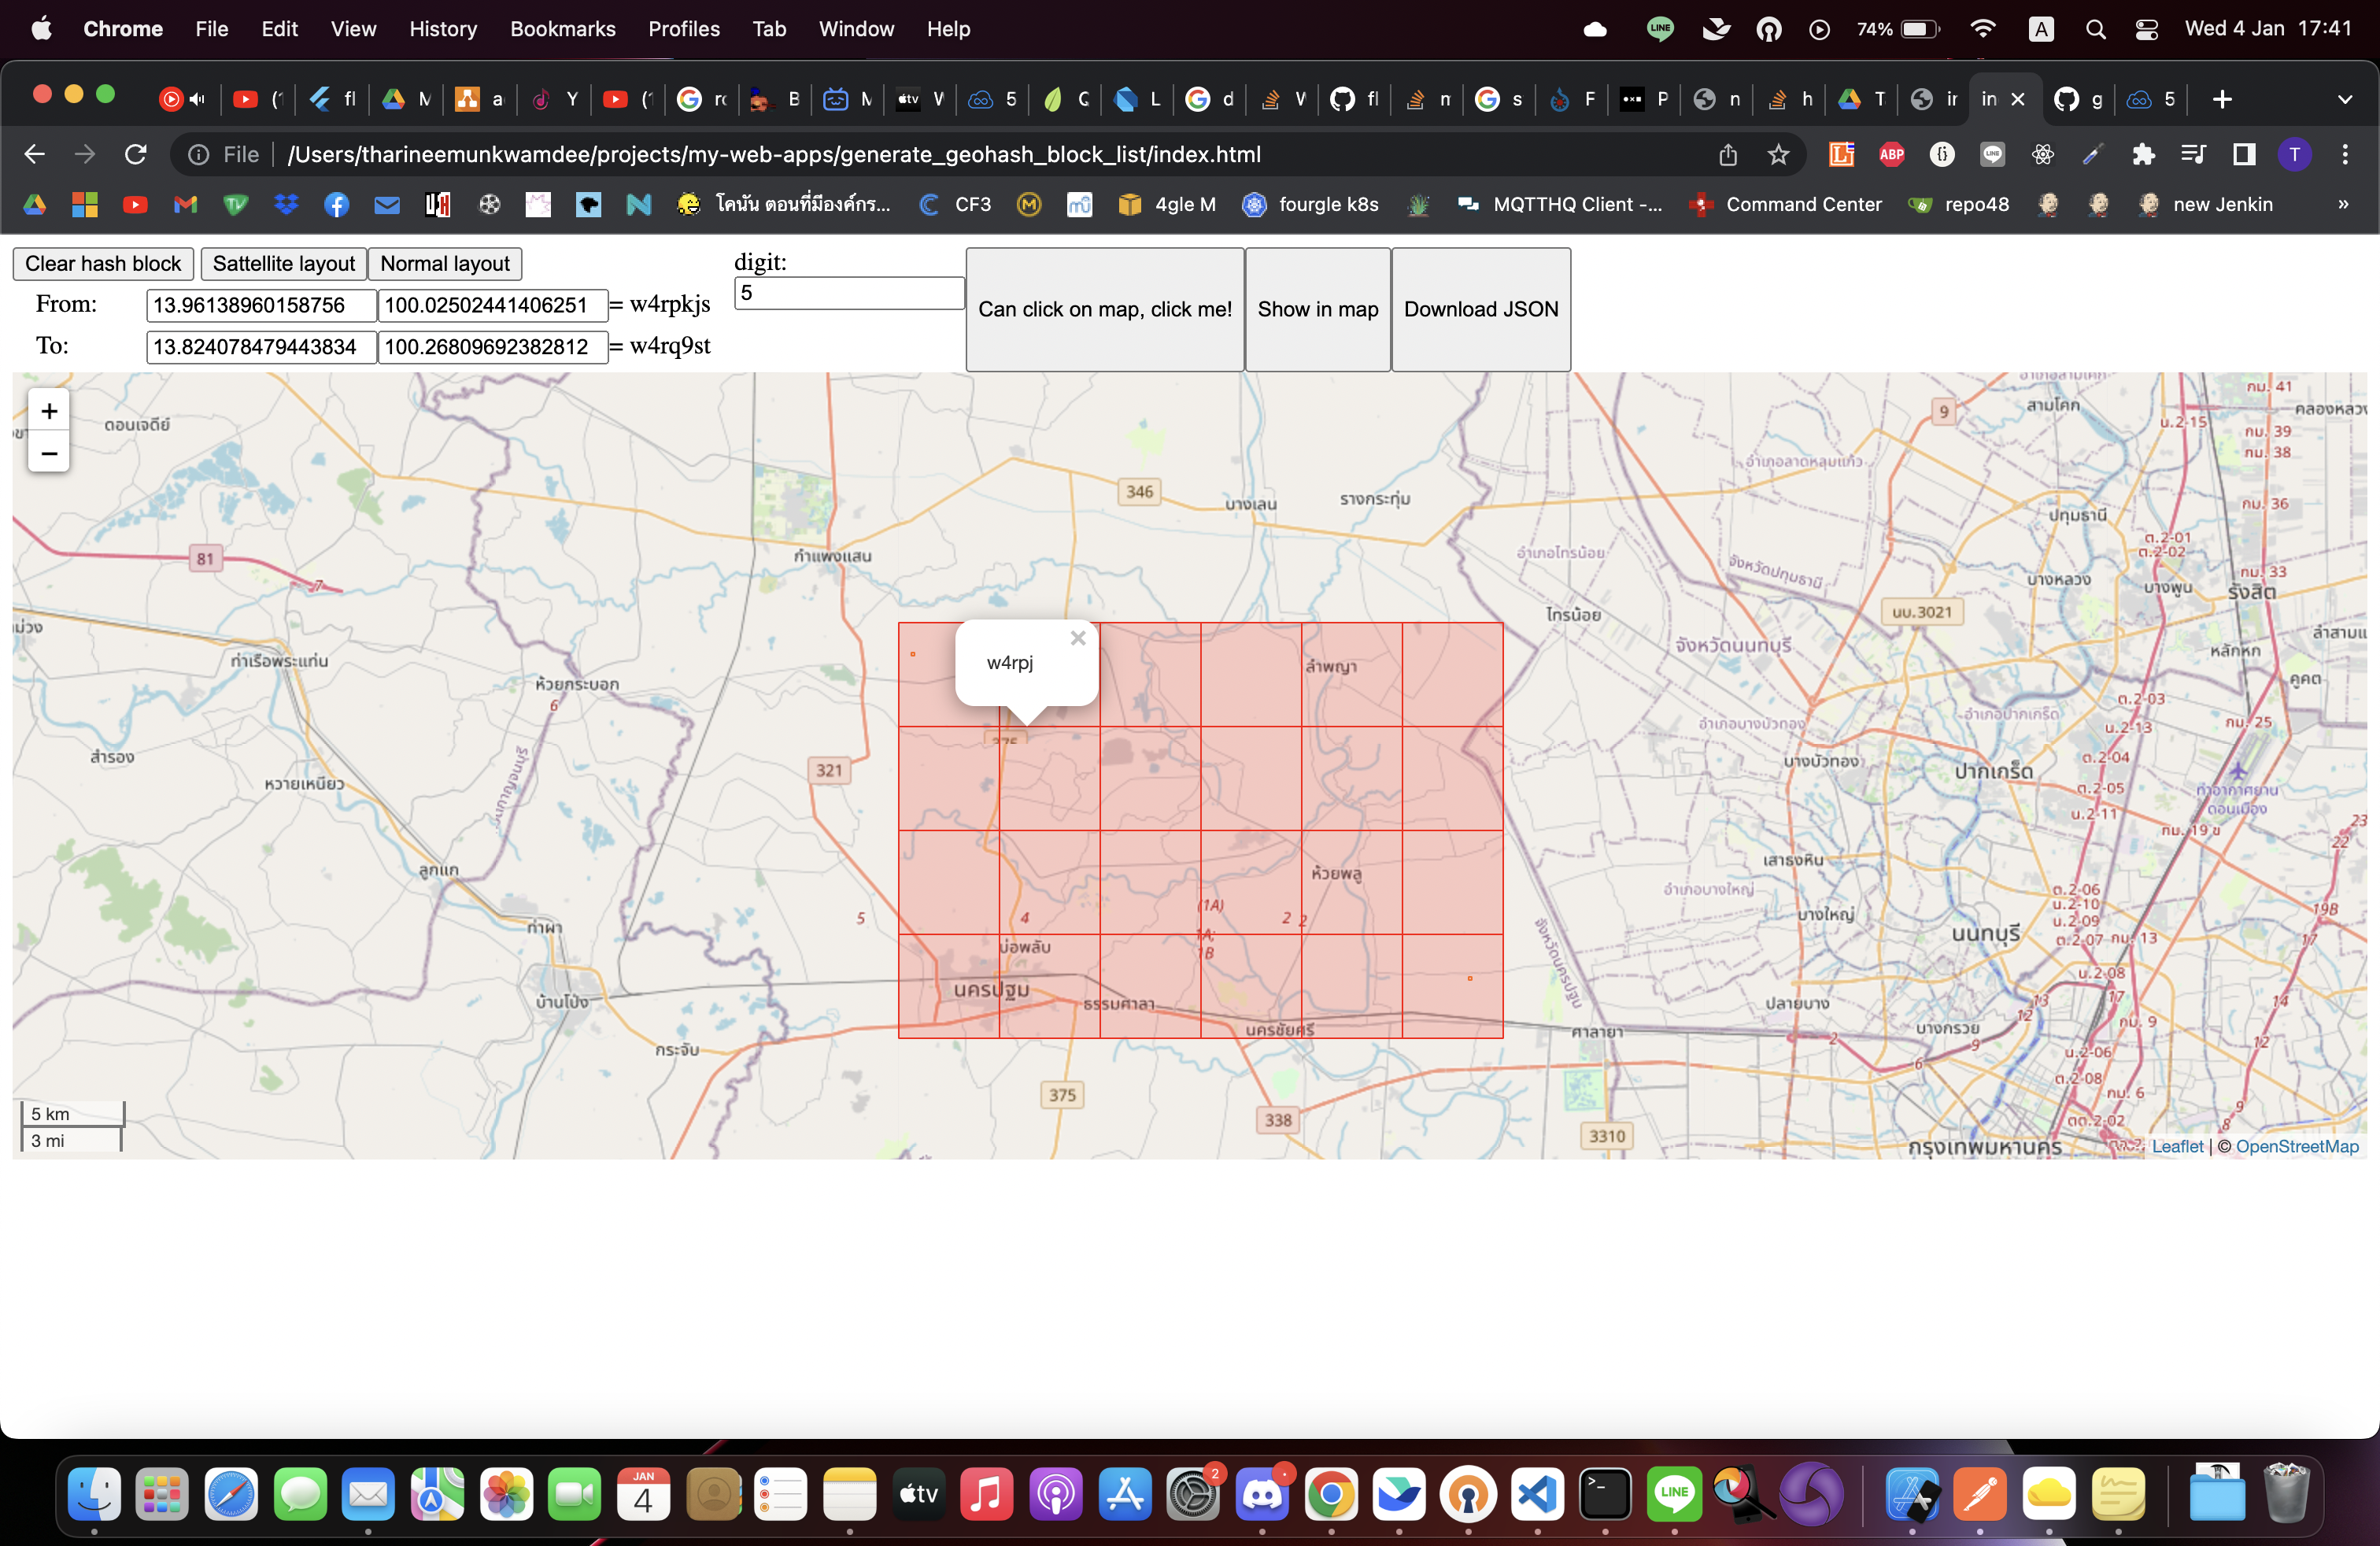Switch to Sattellite layout

pyautogui.click(x=283, y=263)
